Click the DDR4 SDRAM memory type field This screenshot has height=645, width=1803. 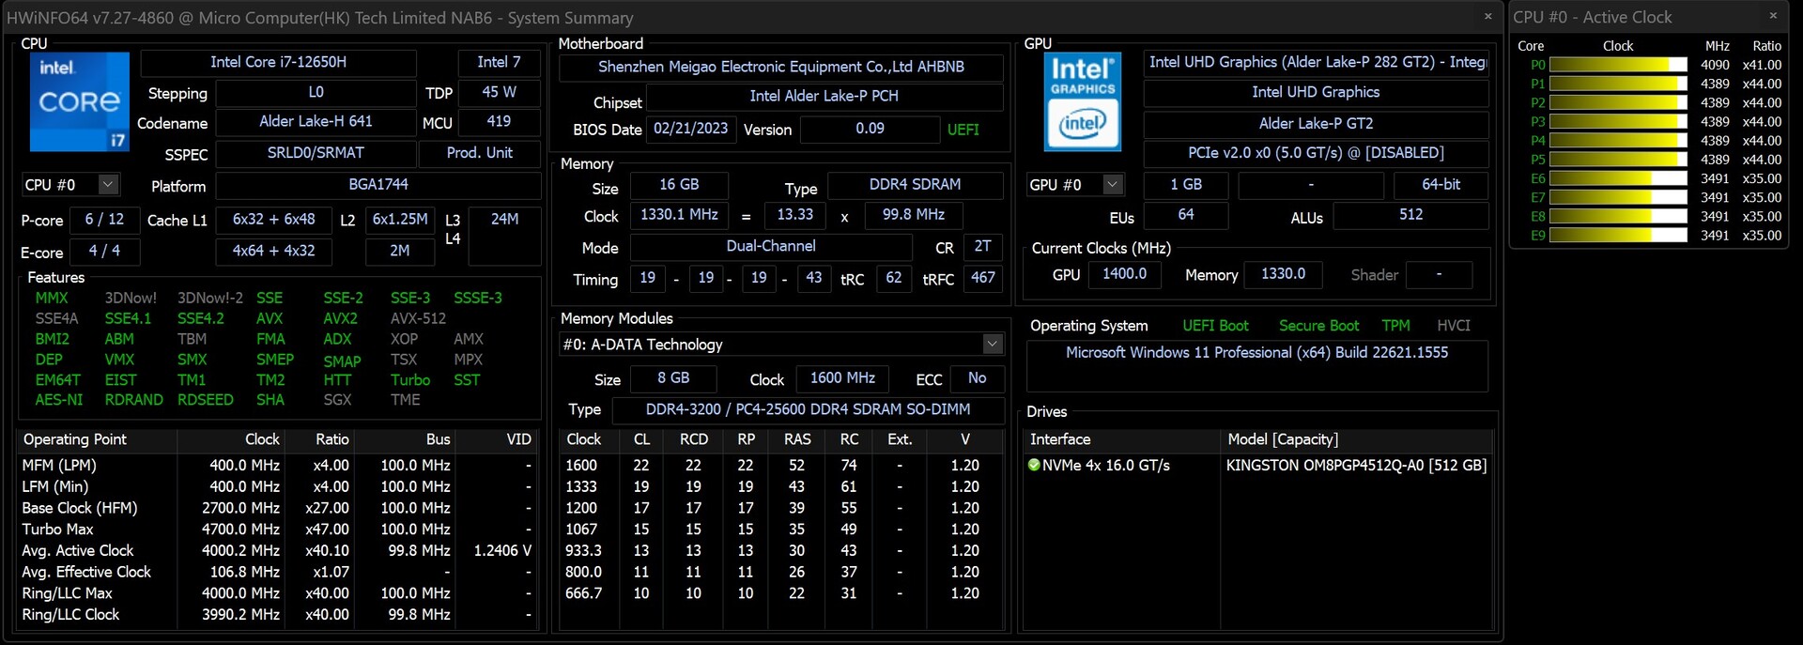click(x=915, y=185)
